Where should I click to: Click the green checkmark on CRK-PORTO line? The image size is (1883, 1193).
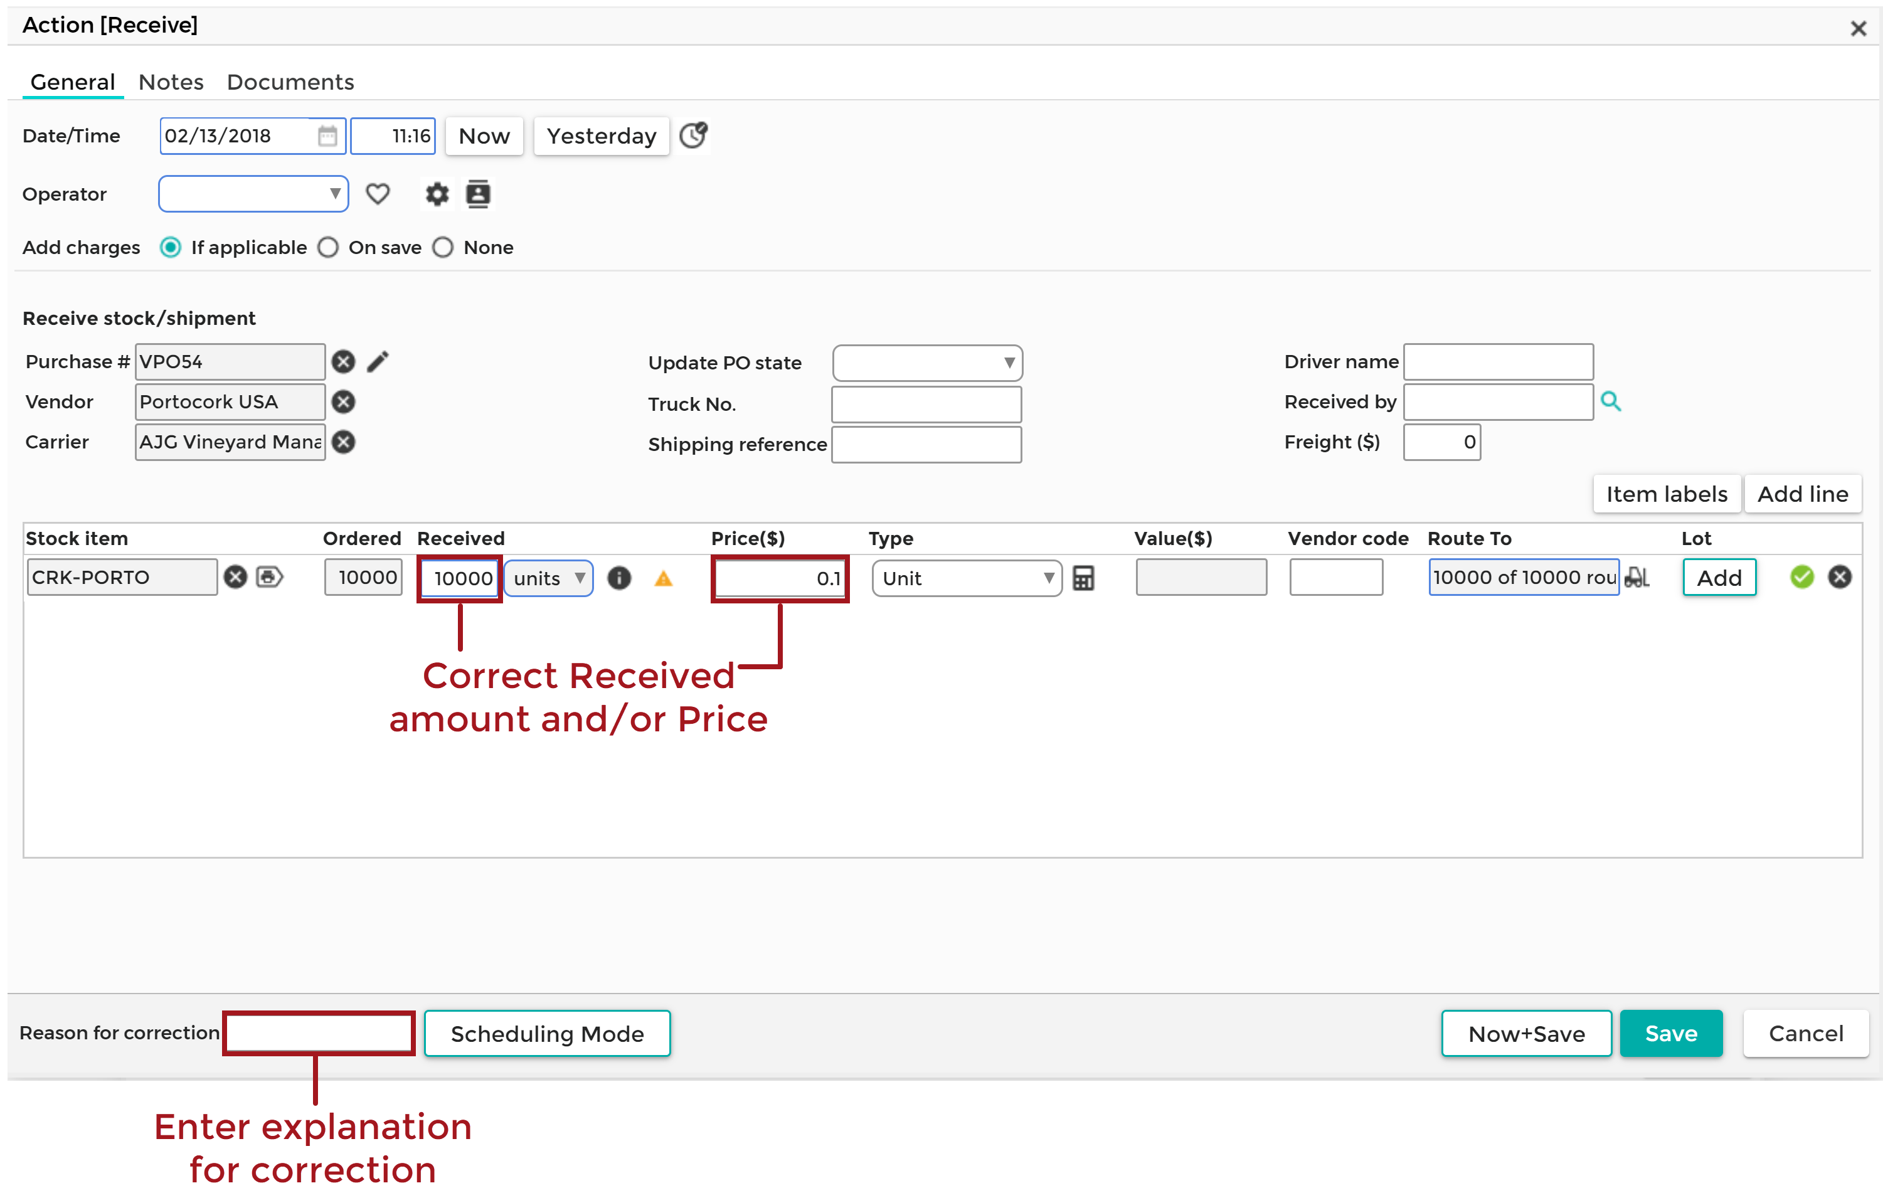point(1801,577)
